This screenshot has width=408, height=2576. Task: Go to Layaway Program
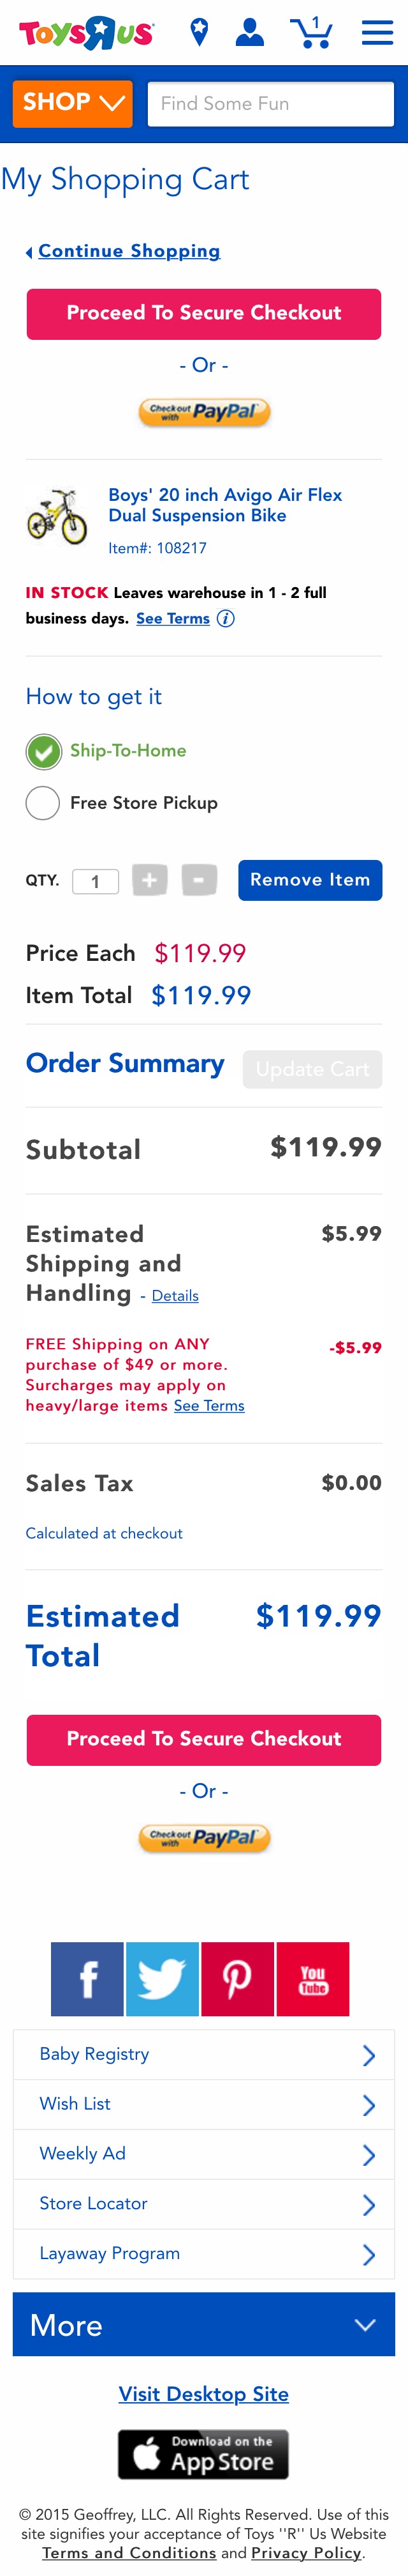[203, 2253]
